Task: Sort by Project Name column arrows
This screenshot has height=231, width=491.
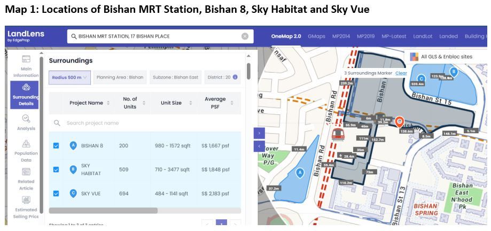Action: coord(108,103)
